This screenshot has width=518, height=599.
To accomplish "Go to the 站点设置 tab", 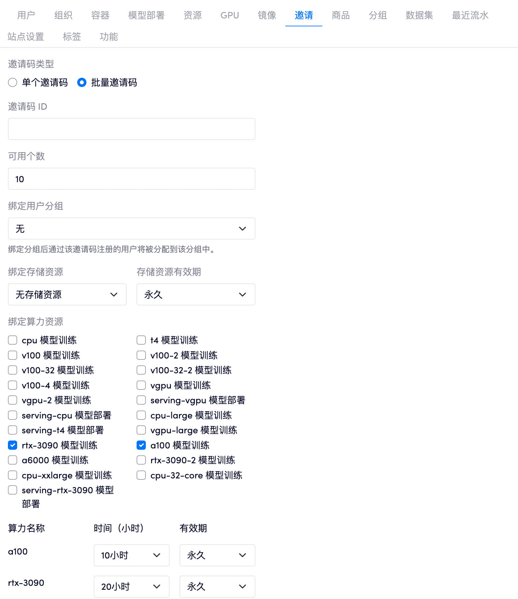I will point(26,37).
